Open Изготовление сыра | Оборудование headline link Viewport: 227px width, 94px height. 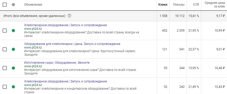(x=57, y=63)
